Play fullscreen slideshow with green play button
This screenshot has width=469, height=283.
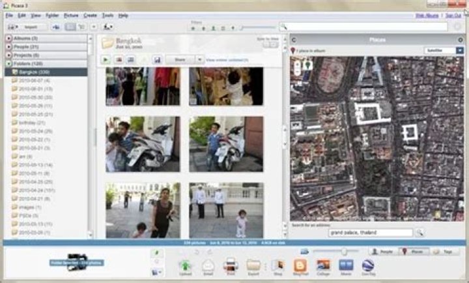(x=106, y=59)
